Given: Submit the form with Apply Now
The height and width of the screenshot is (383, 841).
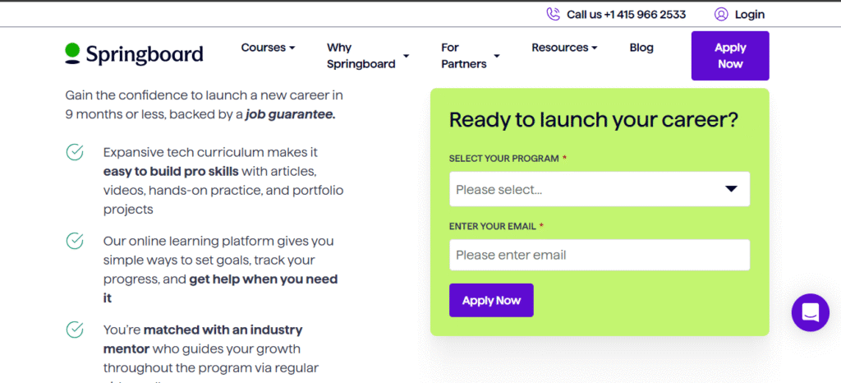Looking at the screenshot, I should pos(491,300).
